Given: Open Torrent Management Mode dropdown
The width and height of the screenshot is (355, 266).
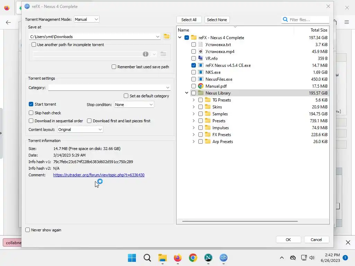Looking at the screenshot, I should coord(86,19).
